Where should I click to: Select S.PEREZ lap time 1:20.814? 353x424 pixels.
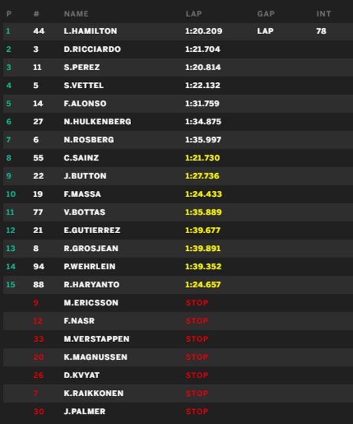(203, 67)
